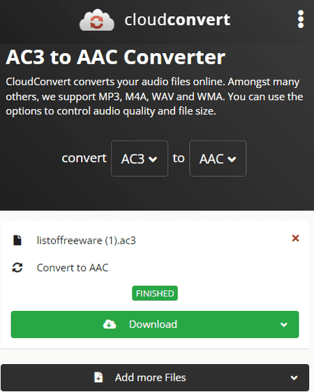Click the Add more Files button label
The width and height of the screenshot is (314, 392).
[151, 377]
